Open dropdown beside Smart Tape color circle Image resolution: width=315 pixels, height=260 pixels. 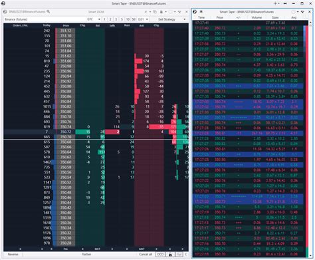298,12
